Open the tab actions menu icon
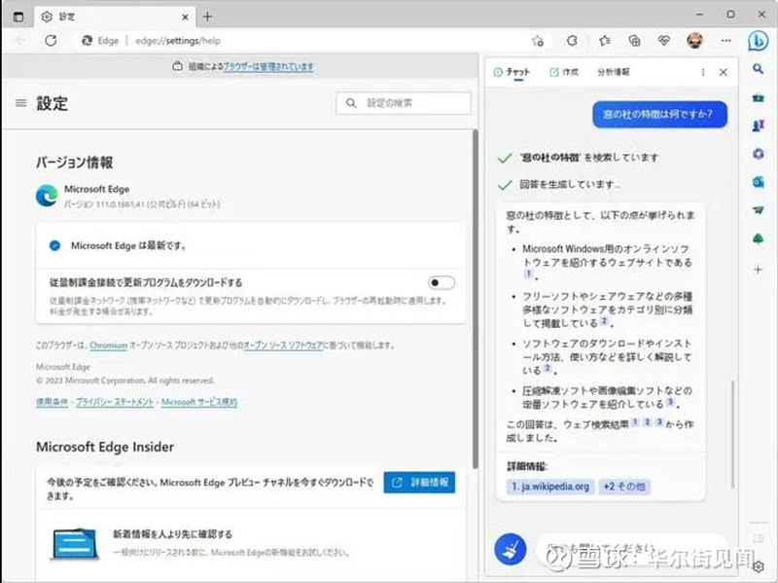This screenshot has width=778, height=583. (18, 17)
